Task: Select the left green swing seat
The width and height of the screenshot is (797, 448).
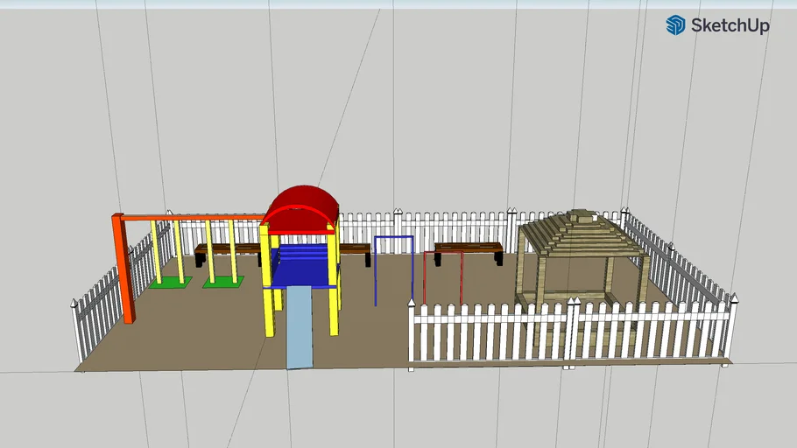Action: pos(169,282)
